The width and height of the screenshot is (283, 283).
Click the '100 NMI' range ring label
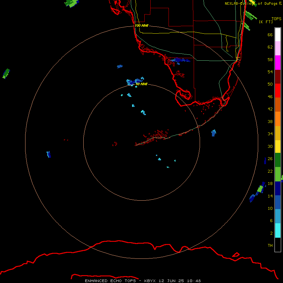pos(141,25)
